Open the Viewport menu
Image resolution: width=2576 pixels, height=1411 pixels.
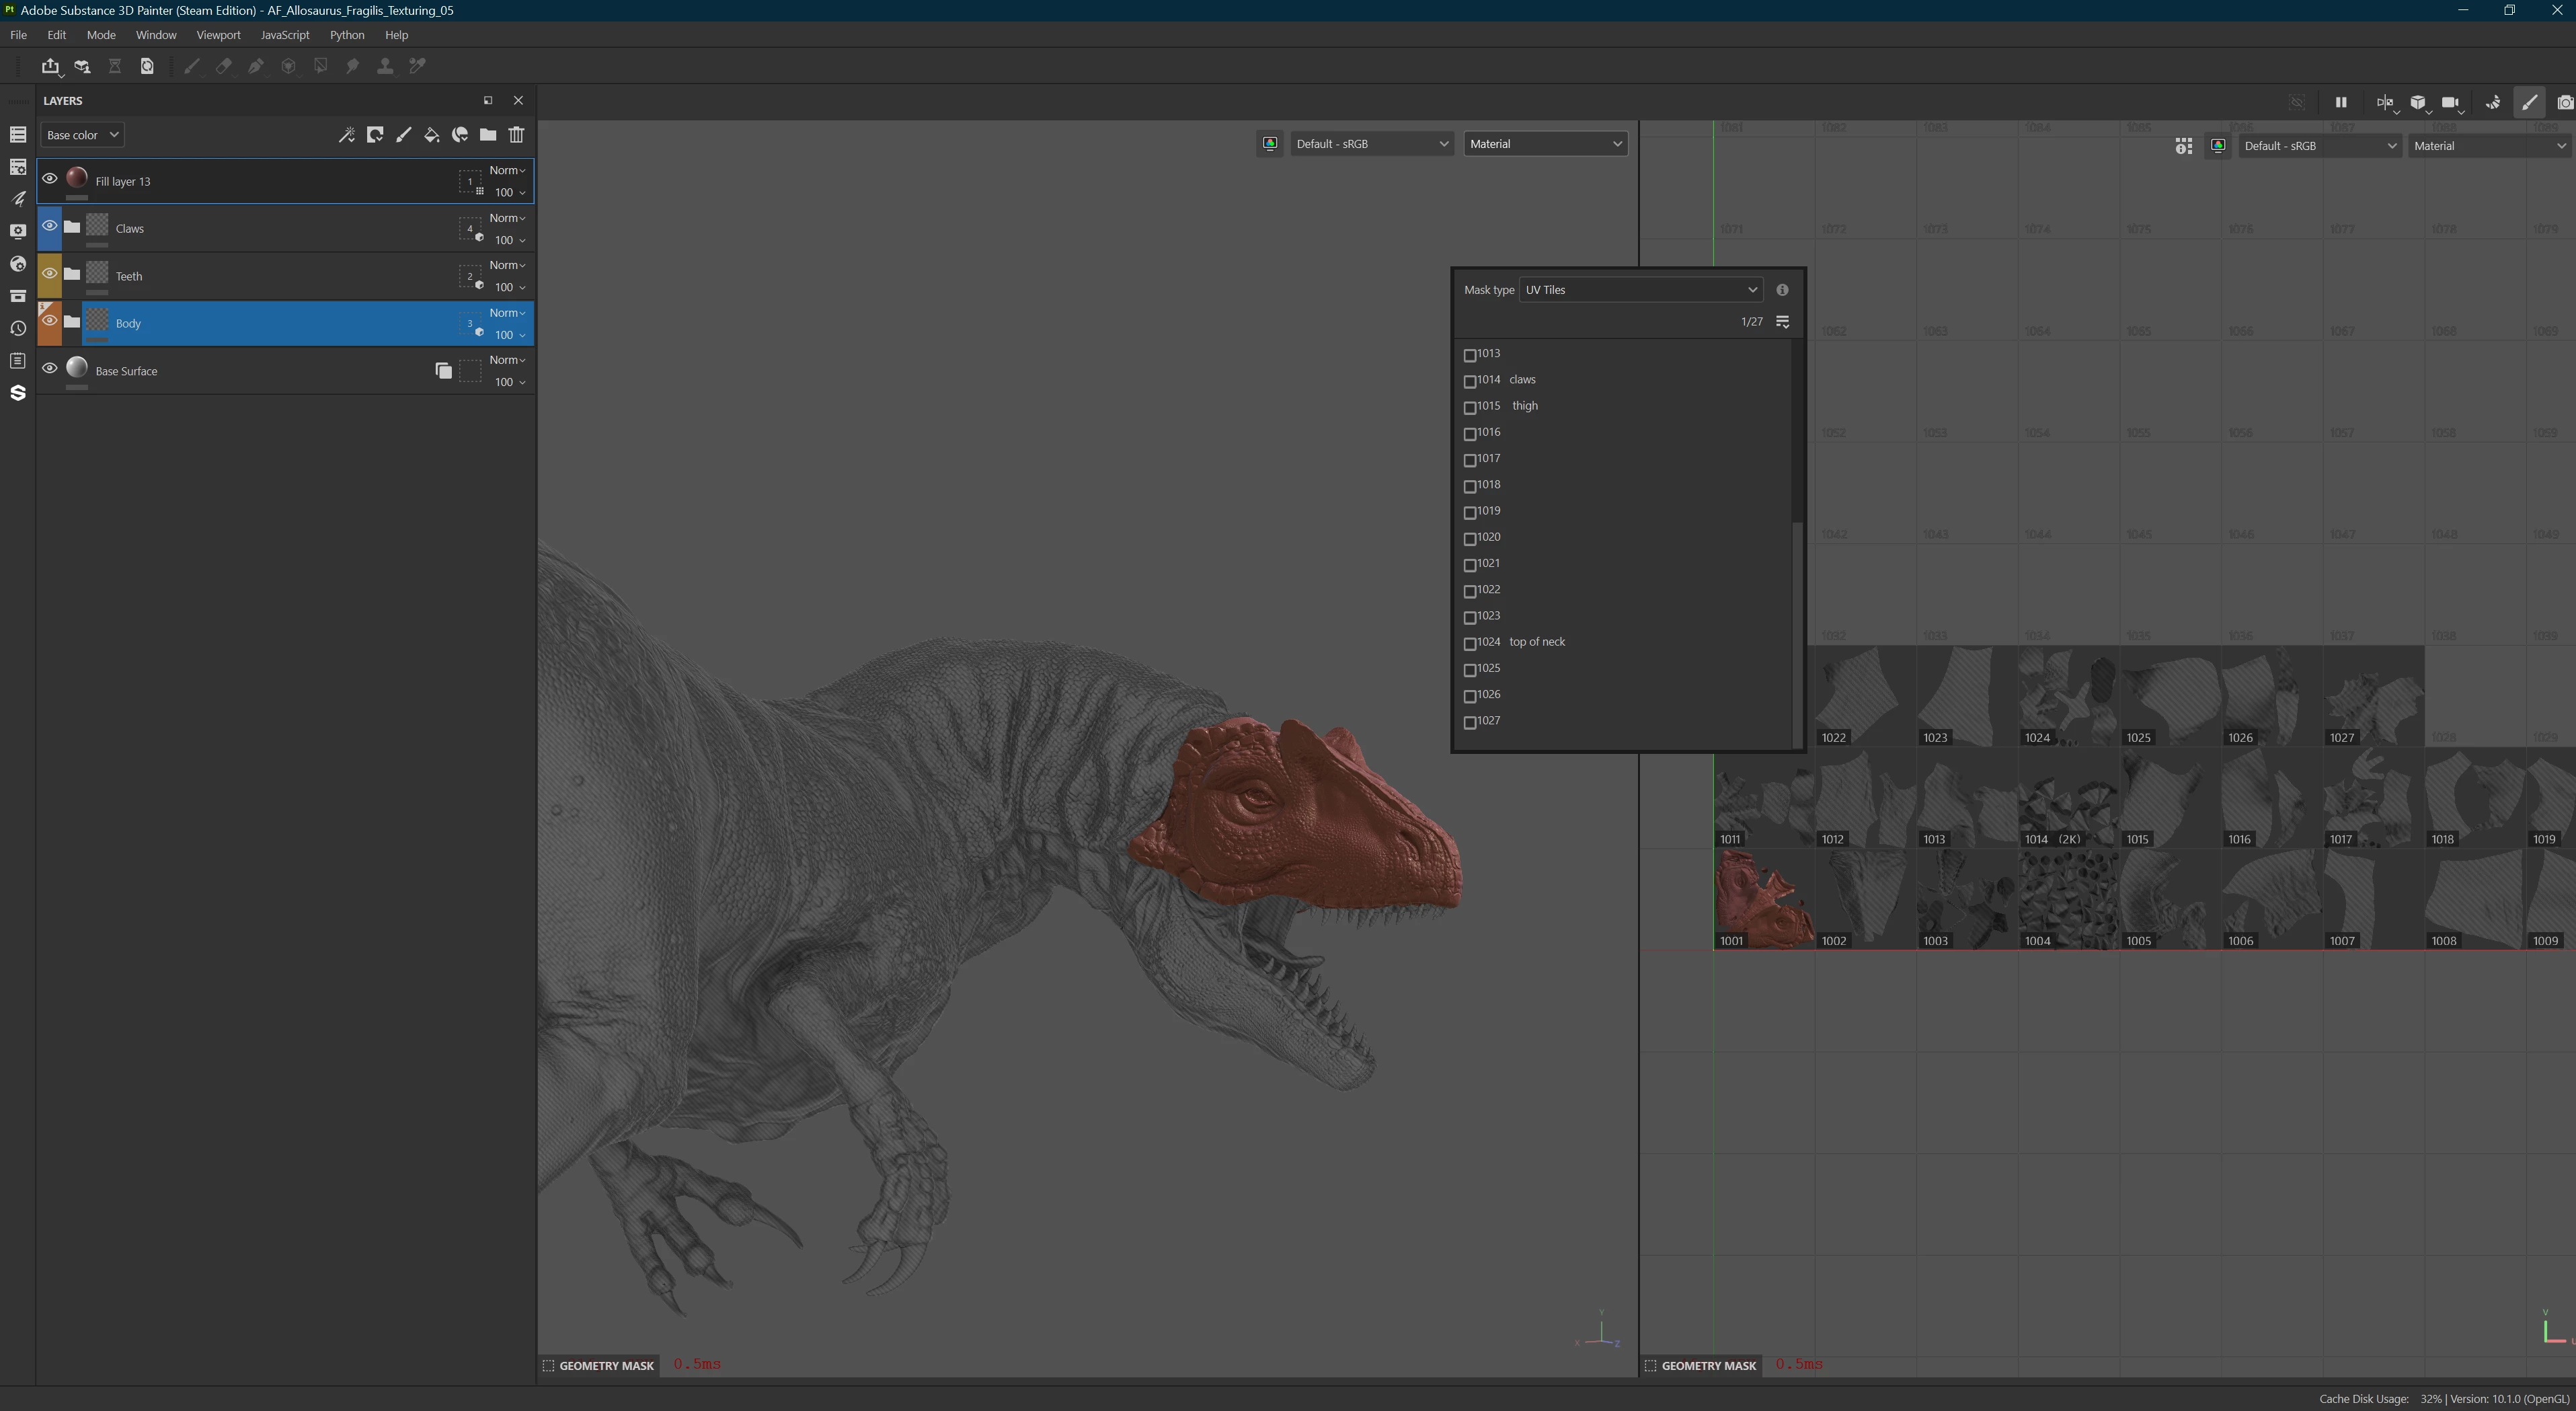tap(218, 35)
